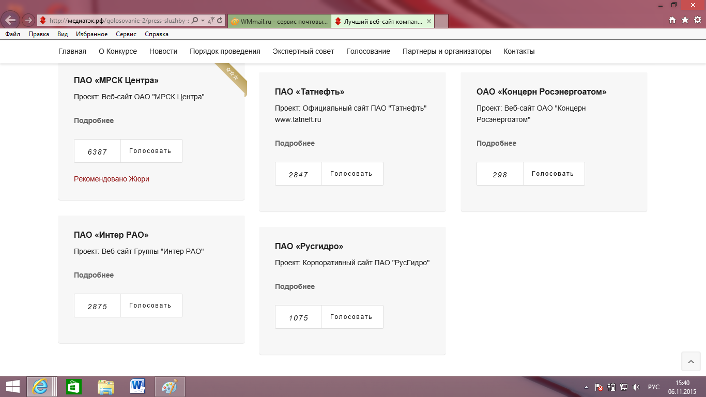706x397 pixels.
Task: Open the Windows Start button
Action: pos(13,387)
